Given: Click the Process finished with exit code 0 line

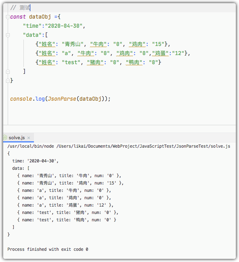Looking at the screenshot, I should (48, 249).
